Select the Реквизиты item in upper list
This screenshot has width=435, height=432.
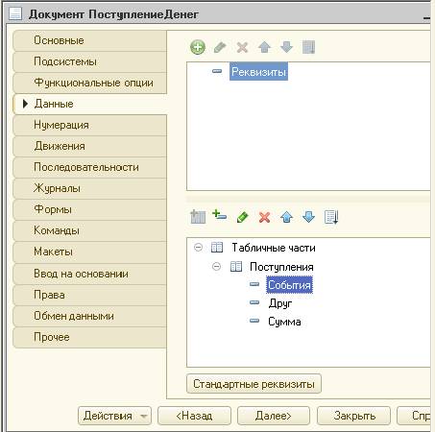pos(258,71)
